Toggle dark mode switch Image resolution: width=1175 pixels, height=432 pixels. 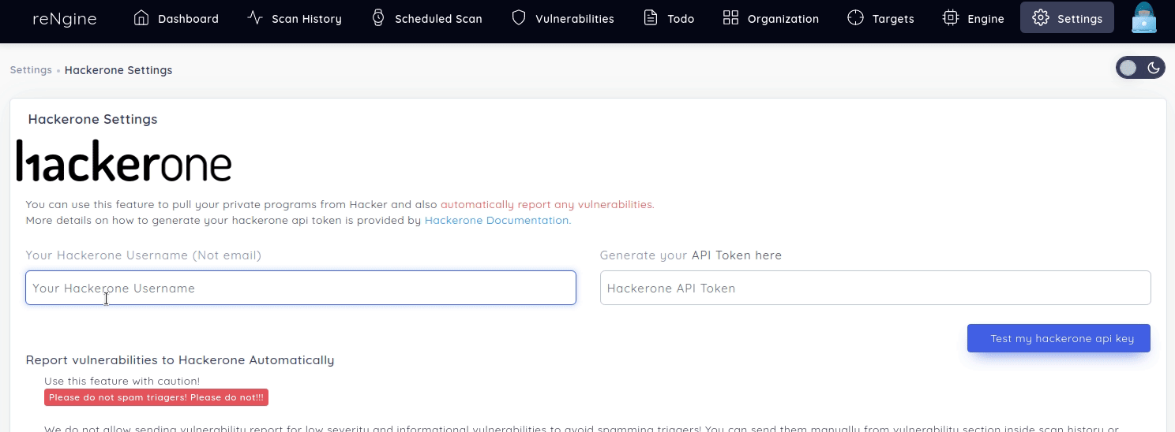[x=1140, y=68]
